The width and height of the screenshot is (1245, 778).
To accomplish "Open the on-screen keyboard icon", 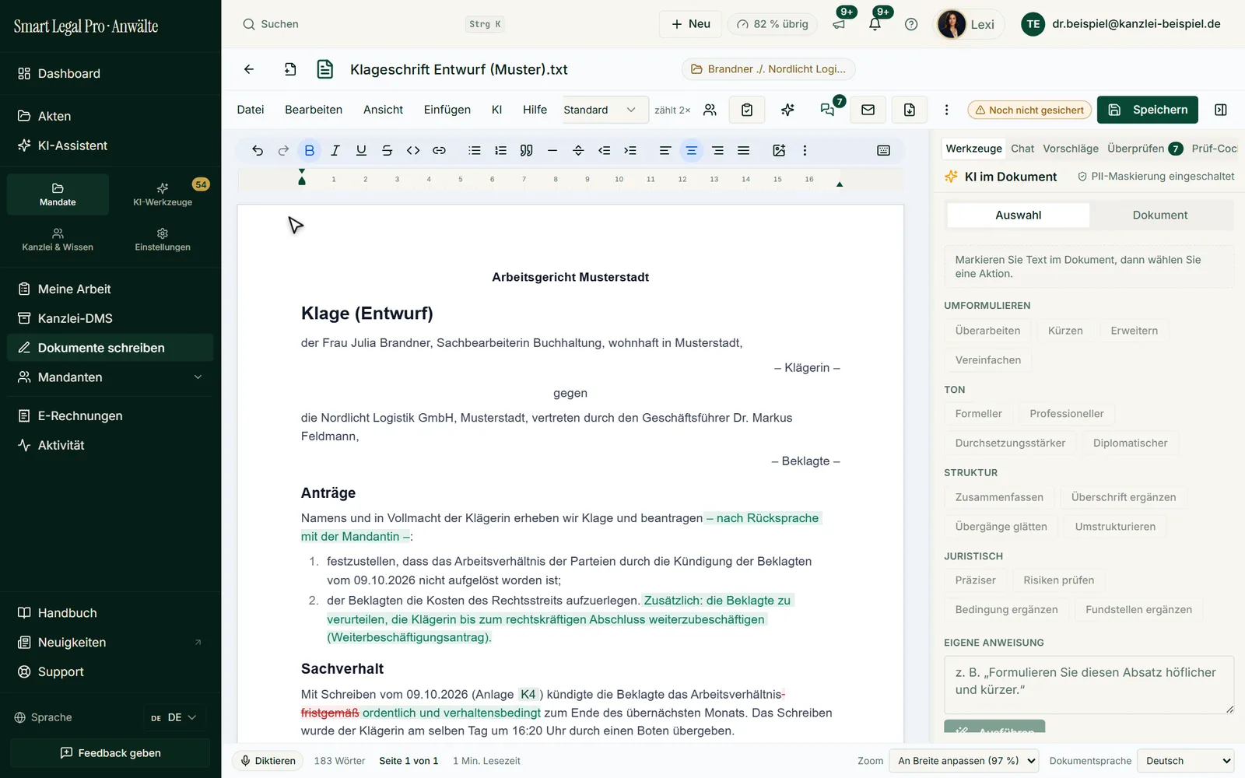I will pos(883,151).
